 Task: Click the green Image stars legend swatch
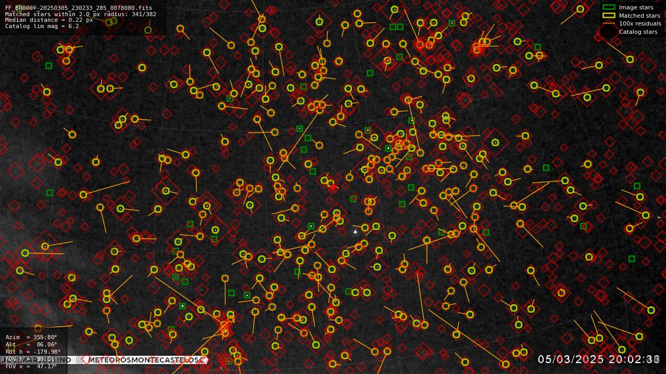(609, 7)
